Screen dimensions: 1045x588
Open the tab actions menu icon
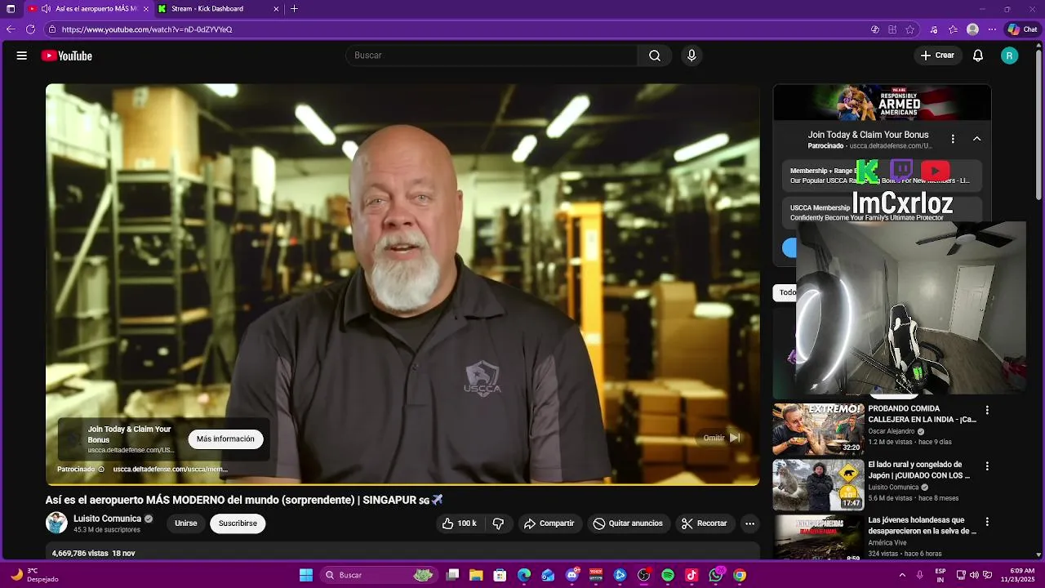11,9
